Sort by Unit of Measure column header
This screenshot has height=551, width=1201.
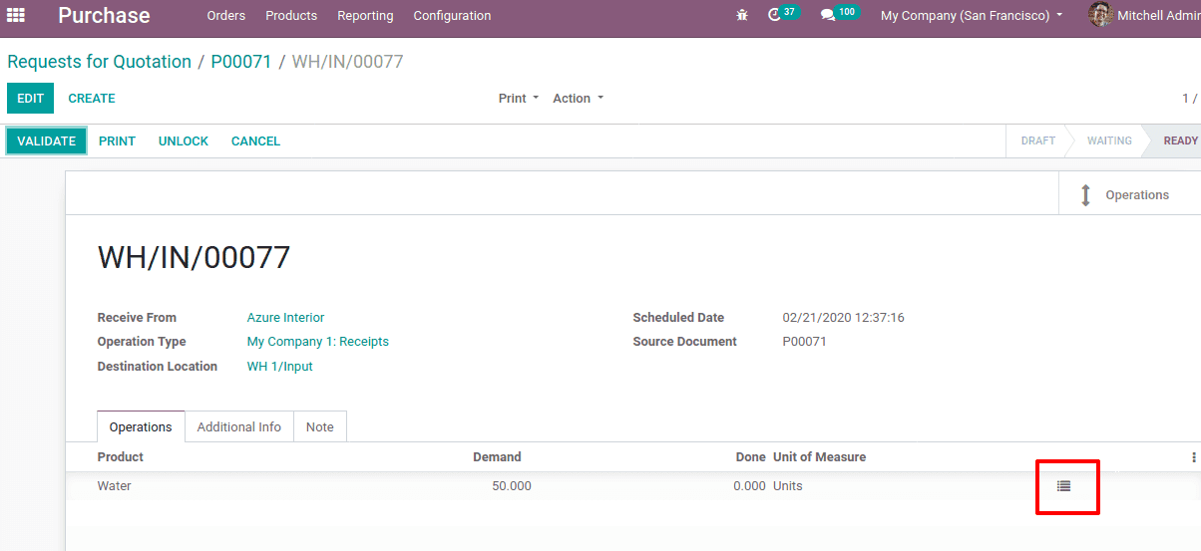(x=819, y=457)
